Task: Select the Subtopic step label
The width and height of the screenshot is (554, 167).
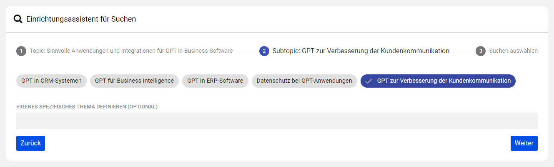Action: [x=361, y=51]
